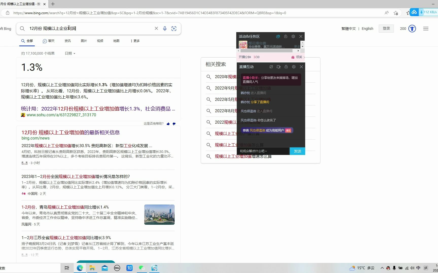Show hidden tray icons chevron
438x273 pixels.
pos(382,268)
